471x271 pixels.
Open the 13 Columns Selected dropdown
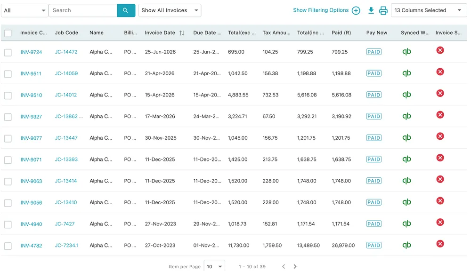tap(429, 10)
